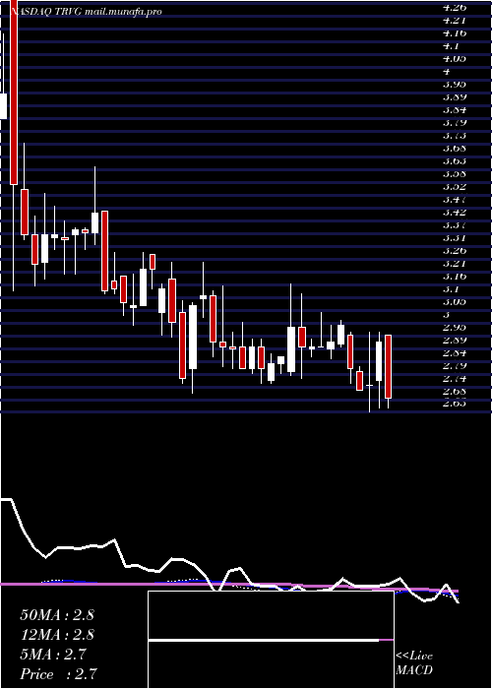Click the 2.74 price axis label
This screenshot has width=492, height=689.
(455, 379)
